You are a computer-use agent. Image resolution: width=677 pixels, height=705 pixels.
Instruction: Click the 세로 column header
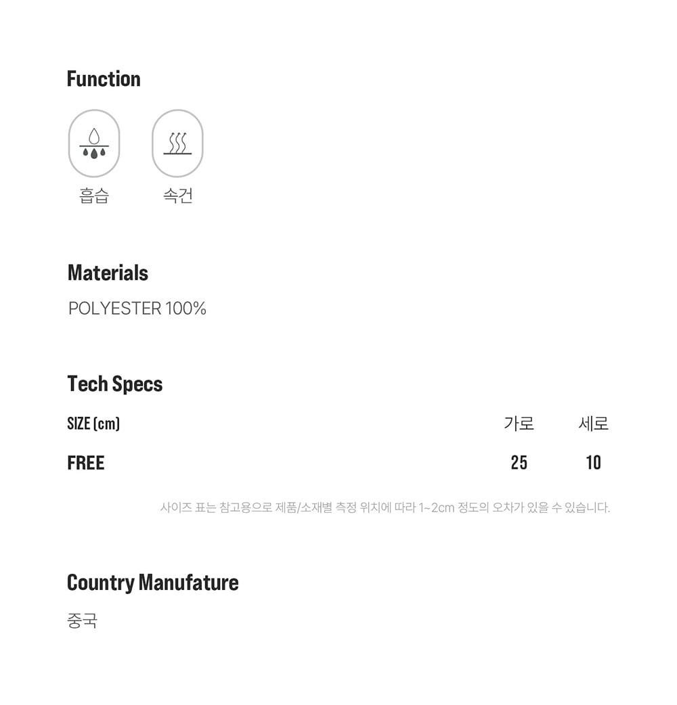593,424
